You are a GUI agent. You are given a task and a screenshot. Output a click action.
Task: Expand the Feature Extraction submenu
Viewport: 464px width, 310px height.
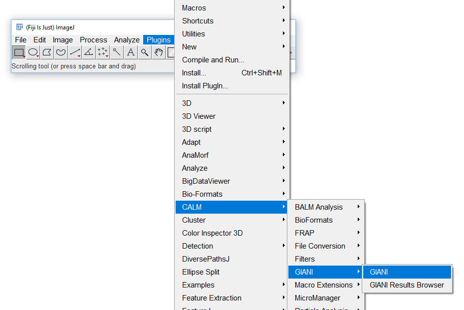pyautogui.click(x=232, y=298)
